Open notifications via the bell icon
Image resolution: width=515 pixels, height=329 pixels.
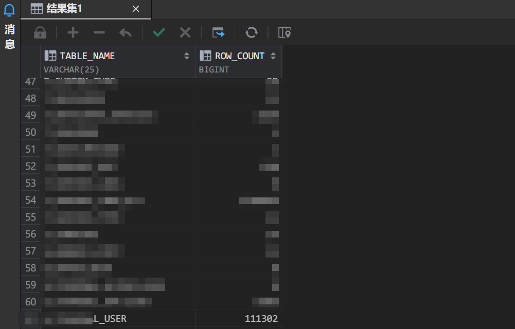[9, 10]
